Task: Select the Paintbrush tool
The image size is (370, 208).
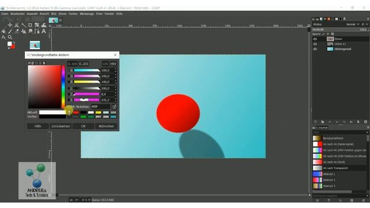Action: (10, 31)
